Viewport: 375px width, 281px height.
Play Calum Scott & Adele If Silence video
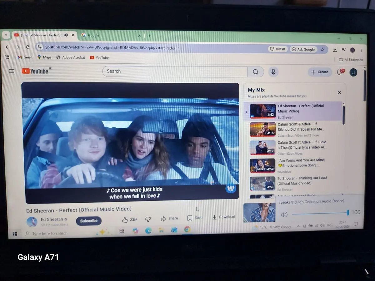pyautogui.click(x=294, y=129)
